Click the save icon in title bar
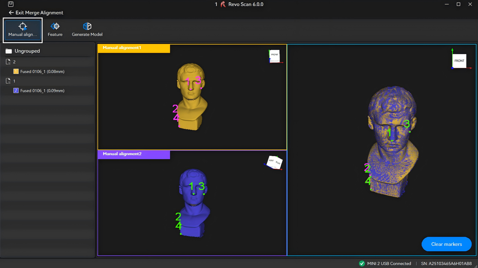Viewport: 478px width, 268px height. coord(11,4)
